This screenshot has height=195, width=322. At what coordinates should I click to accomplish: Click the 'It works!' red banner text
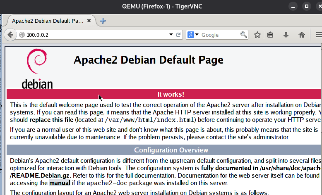point(171,94)
